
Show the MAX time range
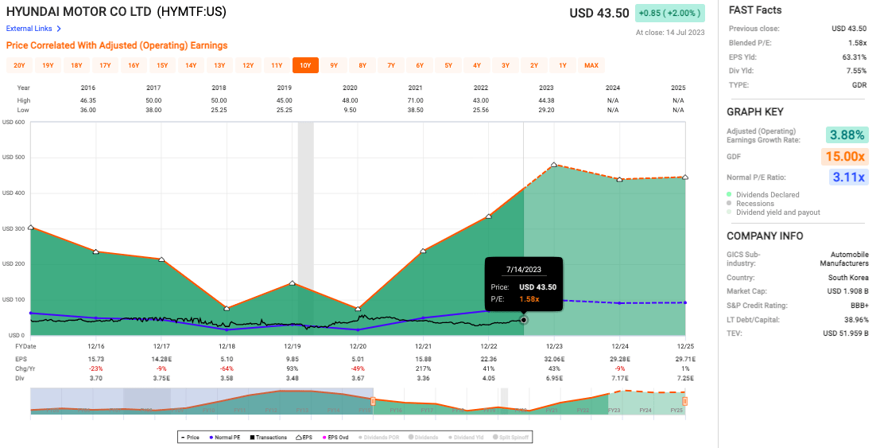[x=591, y=65]
